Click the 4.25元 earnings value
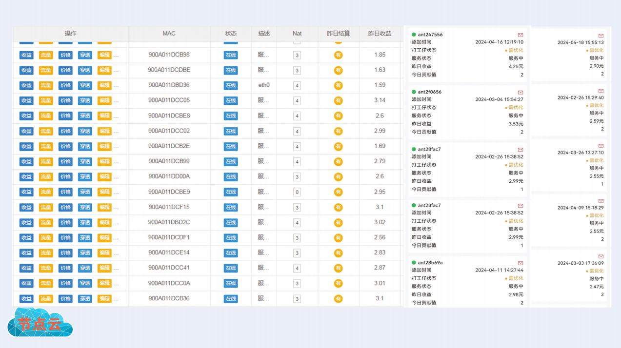The width and height of the screenshot is (621, 348). pyautogui.click(x=516, y=67)
